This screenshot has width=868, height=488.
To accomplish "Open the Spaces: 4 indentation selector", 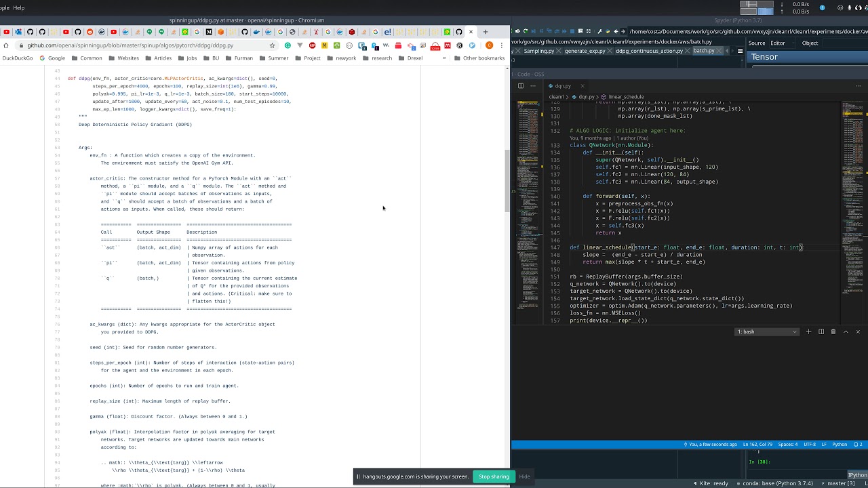I will [x=788, y=445].
